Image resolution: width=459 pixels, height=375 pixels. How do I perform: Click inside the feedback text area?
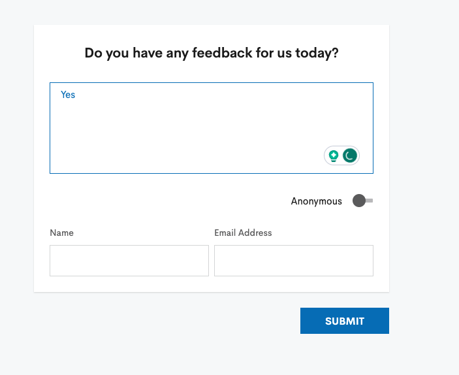(212, 128)
